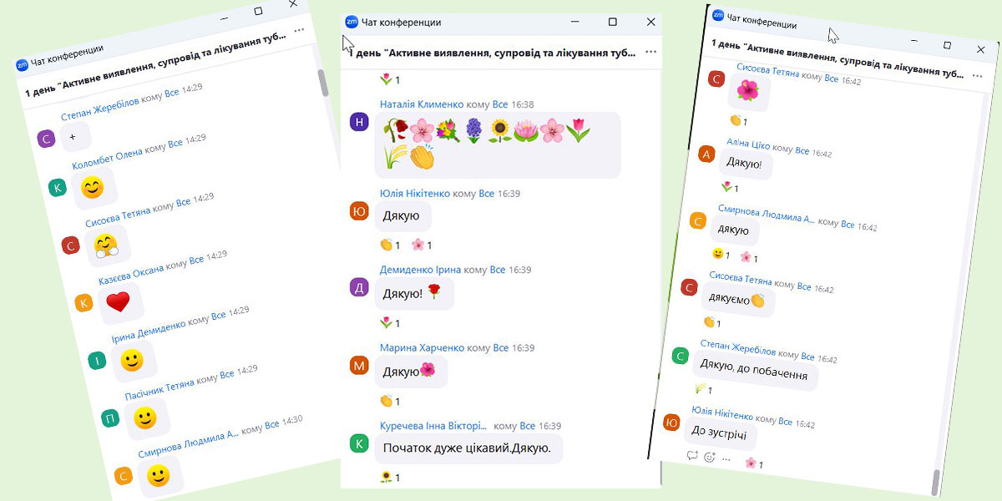This screenshot has width=1002, height=501.
Task: Click clapping reaction under Юлія Нікітенко's Дякую message
Action: (x=390, y=245)
